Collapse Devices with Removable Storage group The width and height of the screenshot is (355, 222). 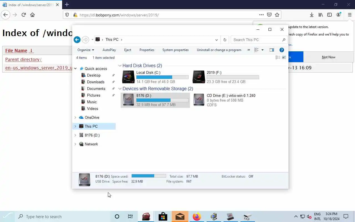pyautogui.click(x=120, y=89)
